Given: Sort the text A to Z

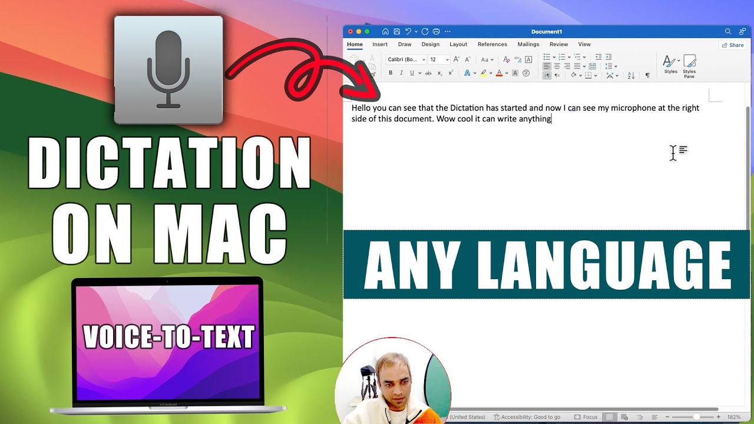Looking at the screenshot, I should 631,75.
